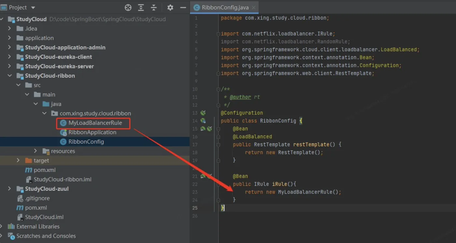Expand the StudyCloud-eureka-server module

coord(10,66)
